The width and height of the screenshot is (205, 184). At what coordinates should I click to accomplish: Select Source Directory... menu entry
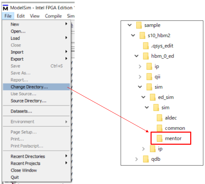tap(29, 101)
